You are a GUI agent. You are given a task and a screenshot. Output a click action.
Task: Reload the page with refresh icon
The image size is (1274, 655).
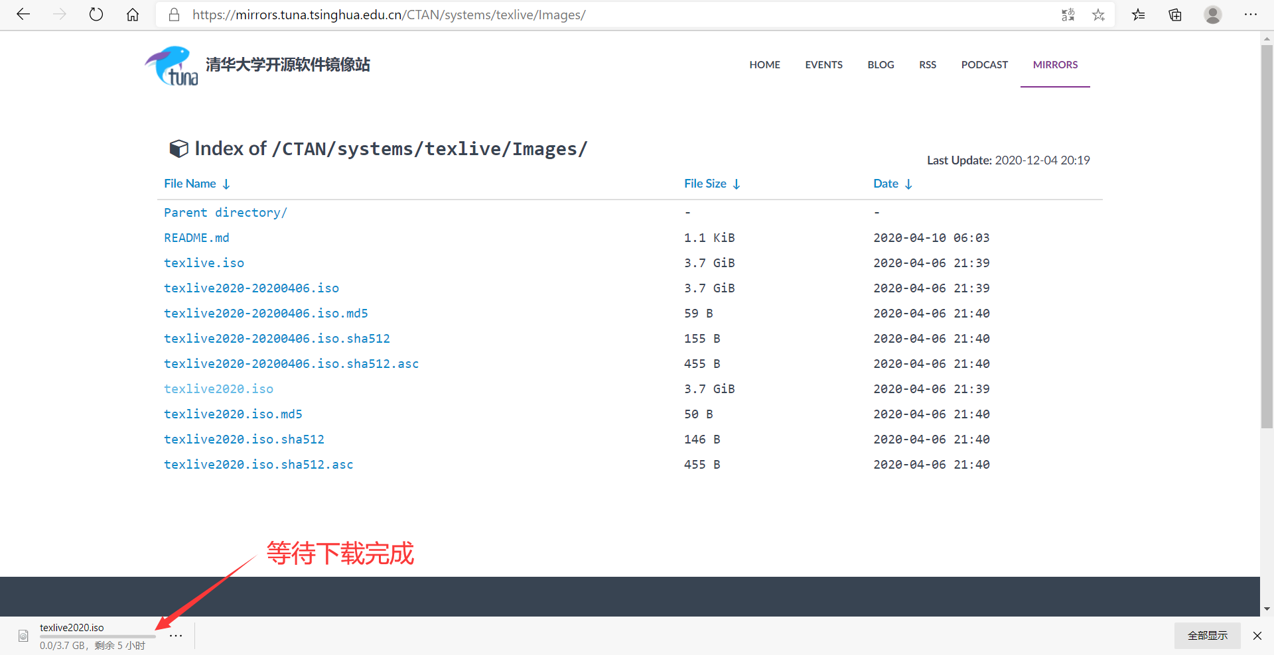96,15
